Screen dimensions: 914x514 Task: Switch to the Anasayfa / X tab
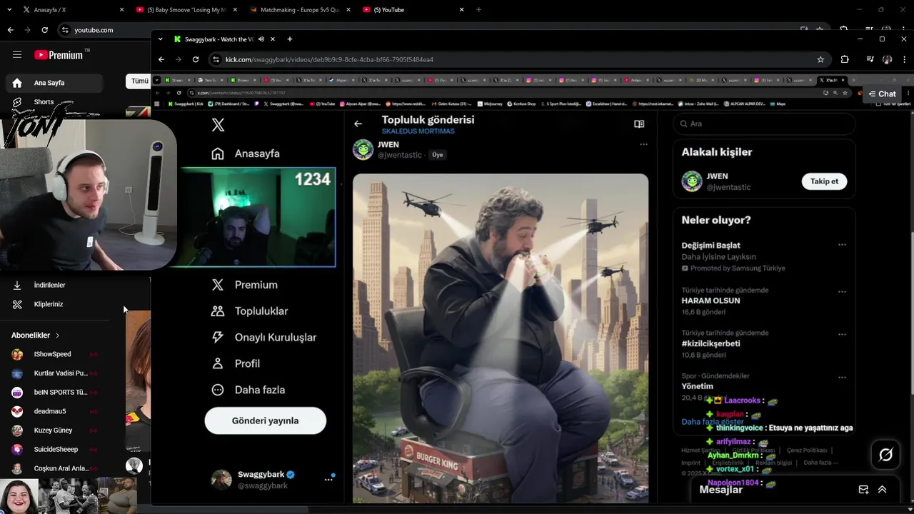(73, 10)
